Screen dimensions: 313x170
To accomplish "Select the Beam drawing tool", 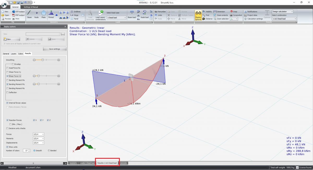I will [x=29, y=14].
